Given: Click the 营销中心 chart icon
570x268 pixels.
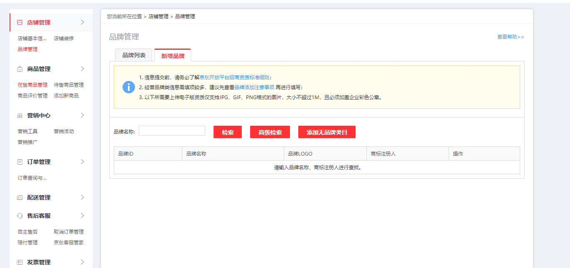Looking at the screenshot, I should pyautogui.click(x=20, y=115).
